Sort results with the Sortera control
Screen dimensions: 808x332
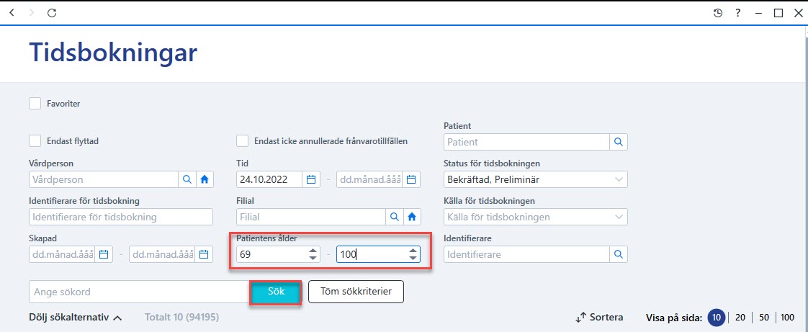(x=599, y=317)
